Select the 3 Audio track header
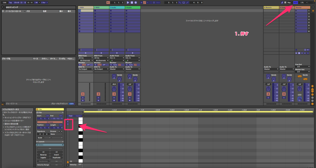This screenshot has height=168, width=316. coord(117,7)
